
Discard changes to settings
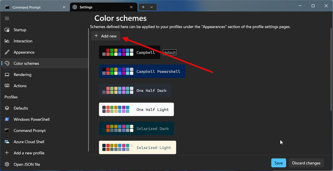click(x=306, y=163)
